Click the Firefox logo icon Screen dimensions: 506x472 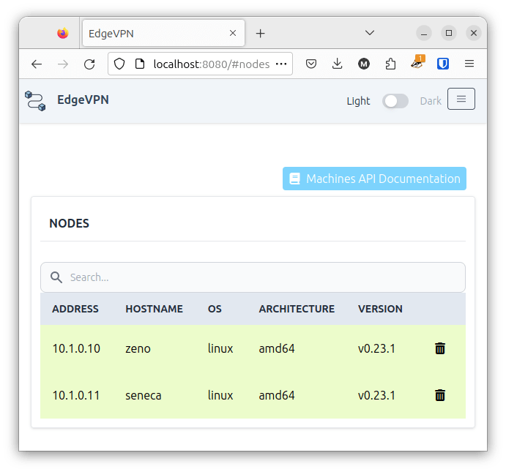point(63,33)
